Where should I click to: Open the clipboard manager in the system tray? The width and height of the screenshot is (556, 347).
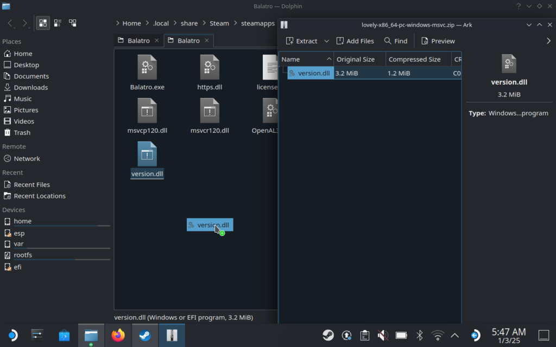tap(364, 336)
